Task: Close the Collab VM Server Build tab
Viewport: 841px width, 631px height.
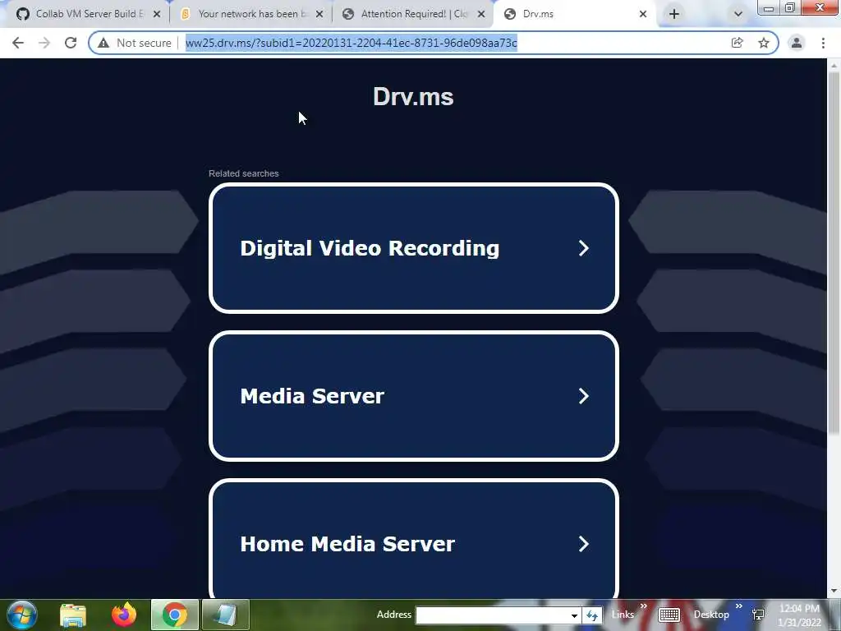Action: point(157,14)
